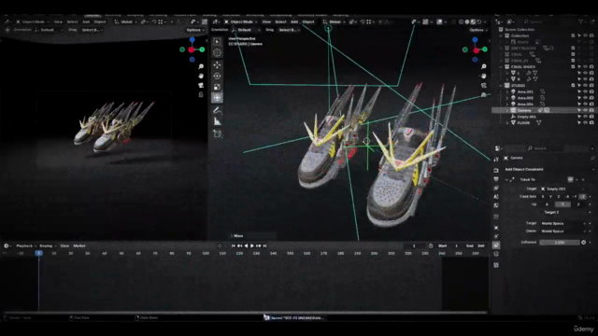Open the Texture properties tab at bottom
598x336 pixels.
click(496, 265)
